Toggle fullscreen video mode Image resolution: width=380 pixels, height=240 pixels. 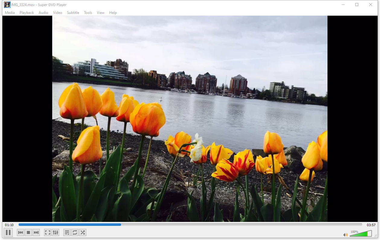(x=48, y=232)
